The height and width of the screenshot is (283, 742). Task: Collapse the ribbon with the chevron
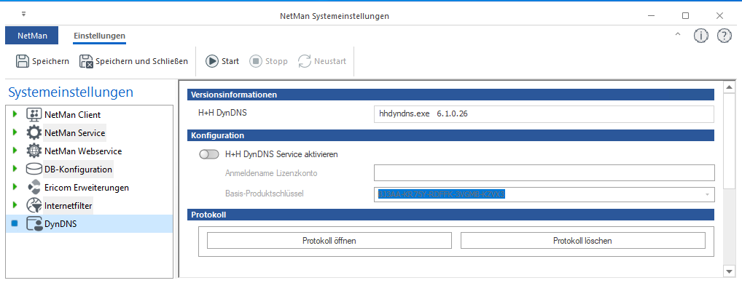[678, 34]
